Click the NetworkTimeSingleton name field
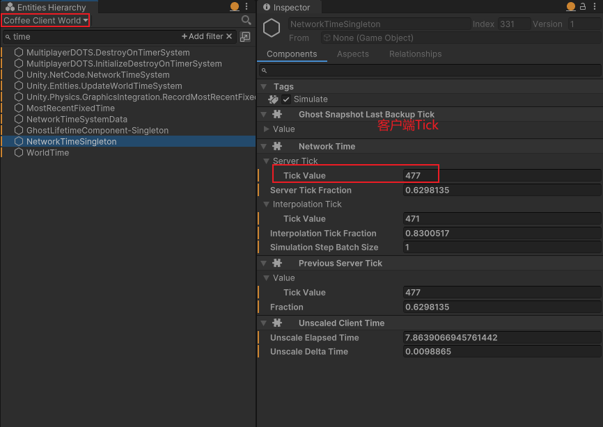This screenshot has height=427, width=603. pyautogui.click(x=379, y=24)
